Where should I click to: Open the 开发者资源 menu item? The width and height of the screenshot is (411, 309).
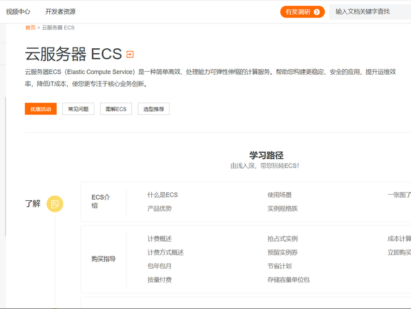(x=60, y=12)
